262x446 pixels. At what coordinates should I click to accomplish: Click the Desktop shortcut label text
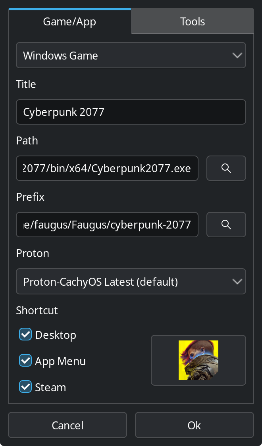[56, 335]
